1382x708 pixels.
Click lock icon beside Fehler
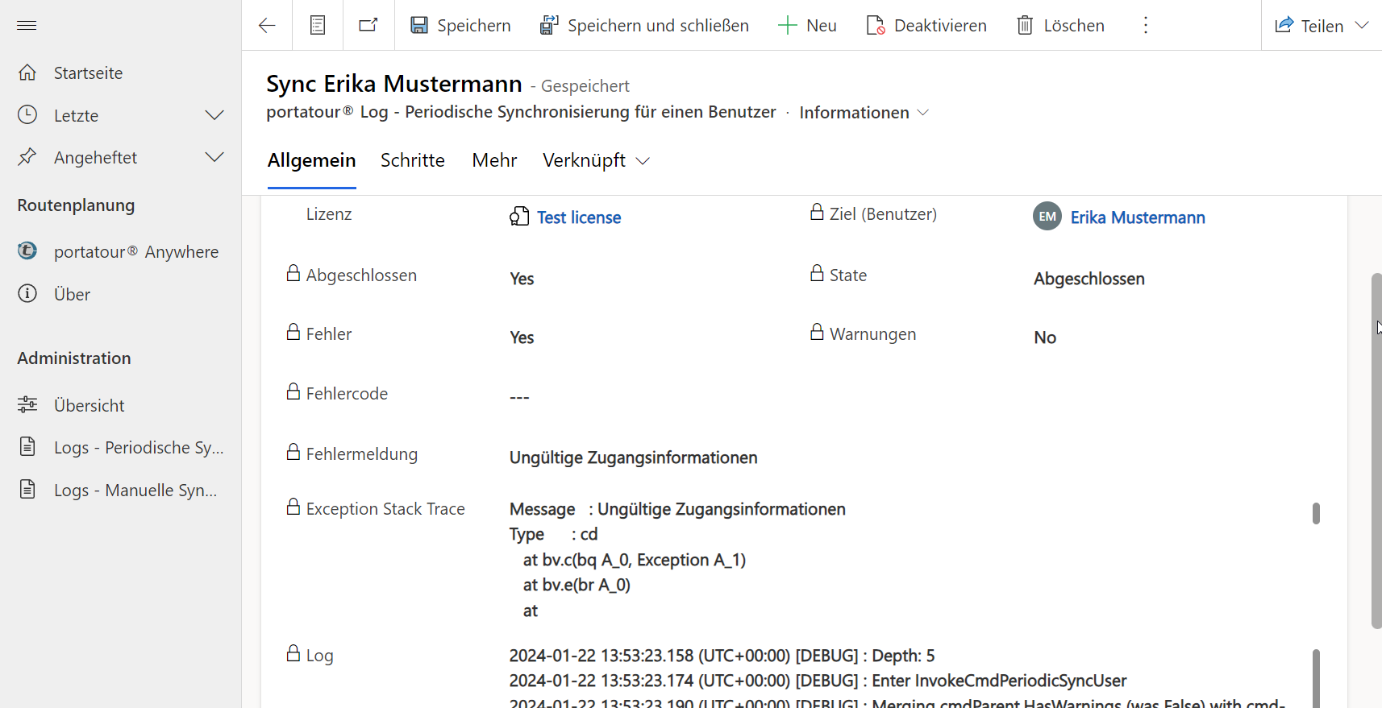(293, 332)
